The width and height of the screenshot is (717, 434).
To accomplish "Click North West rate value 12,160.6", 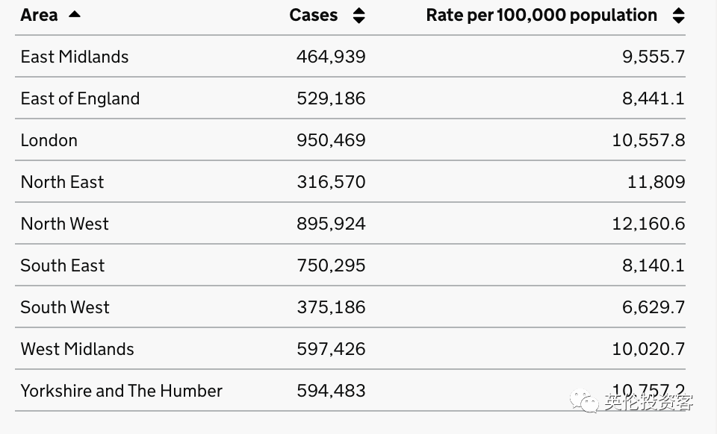I will (x=648, y=224).
